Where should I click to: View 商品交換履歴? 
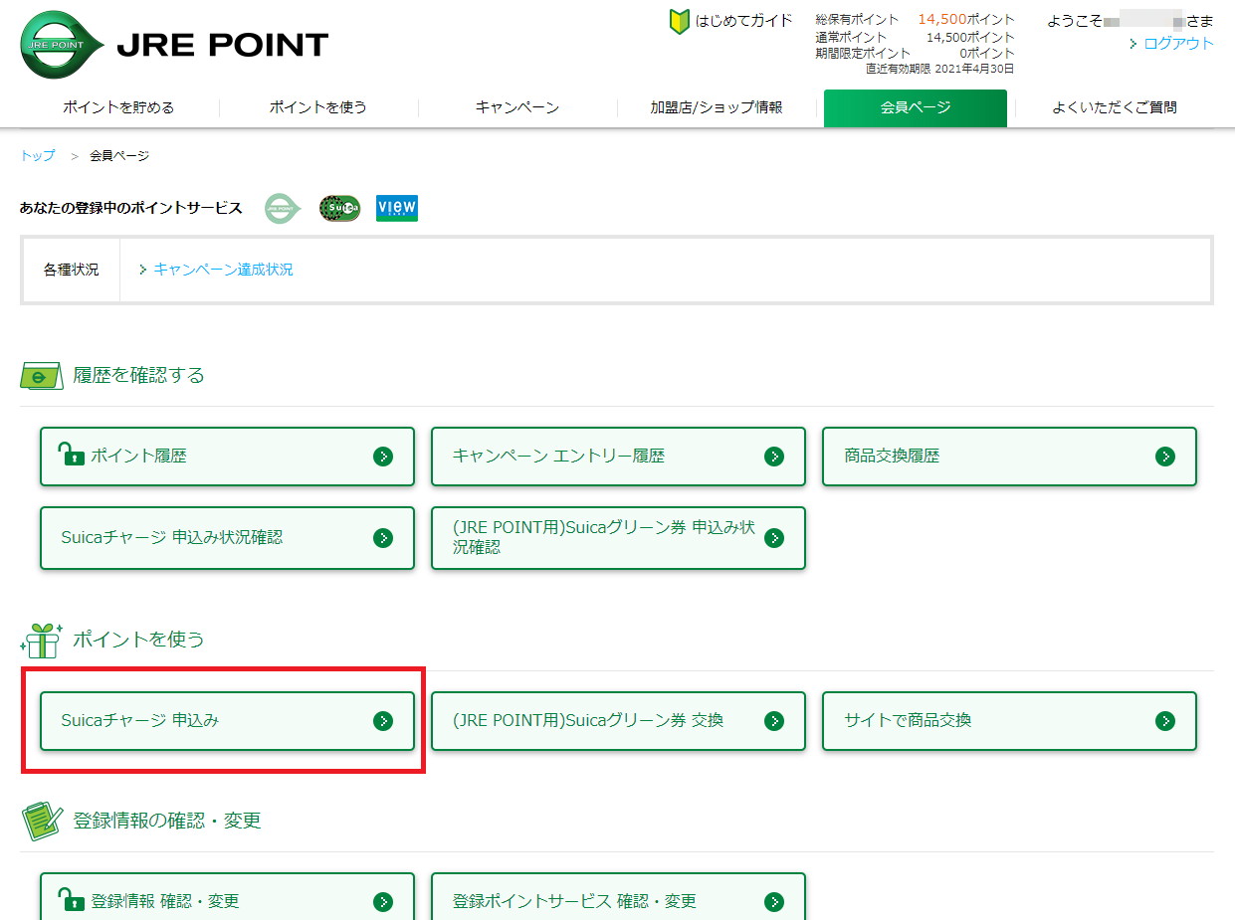click(x=1009, y=457)
